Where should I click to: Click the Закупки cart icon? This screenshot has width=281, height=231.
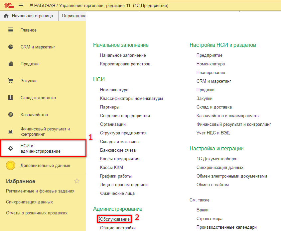[x=11, y=81]
